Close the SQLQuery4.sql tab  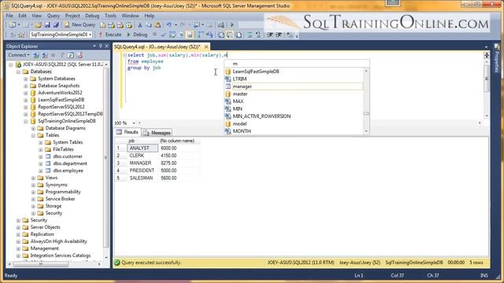click(206, 46)
